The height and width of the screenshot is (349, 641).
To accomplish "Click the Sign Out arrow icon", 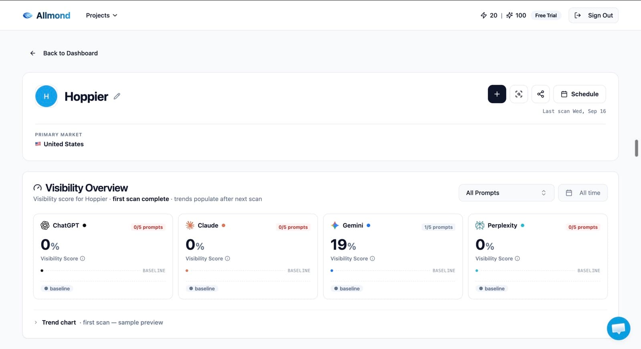I will pos(578,15).
